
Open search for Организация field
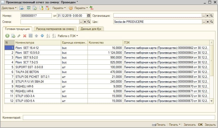tap(211, 16)
